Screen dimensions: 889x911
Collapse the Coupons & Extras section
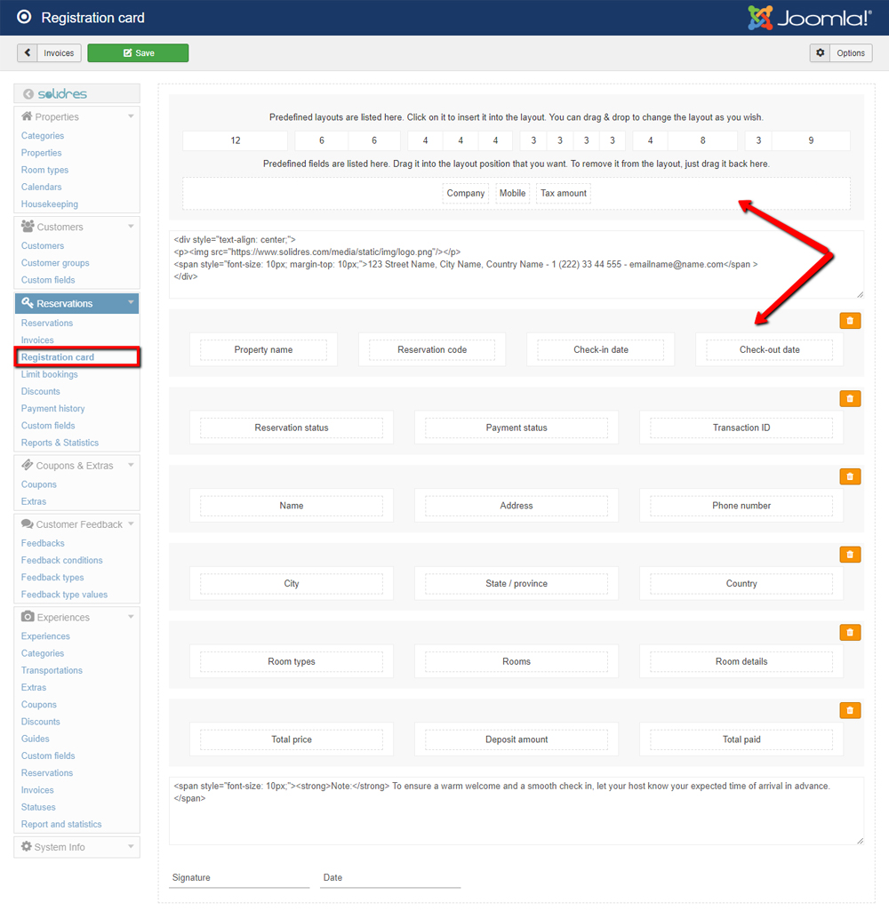pyautogui.click(x=131, y=466)
